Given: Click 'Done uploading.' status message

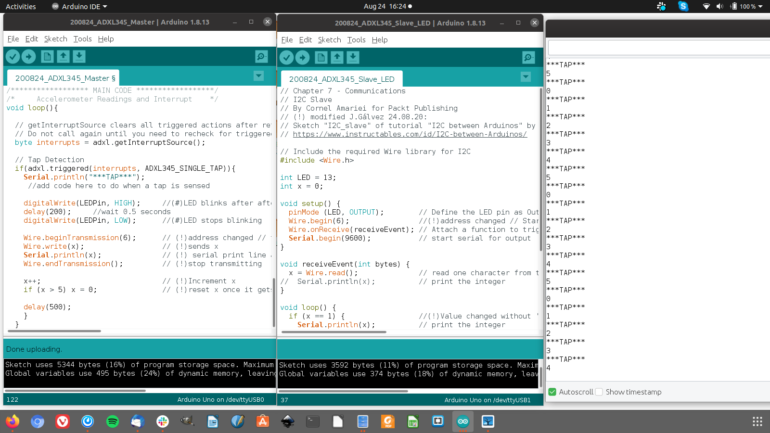Looking at the screenshot, I should tap(34, 349).
